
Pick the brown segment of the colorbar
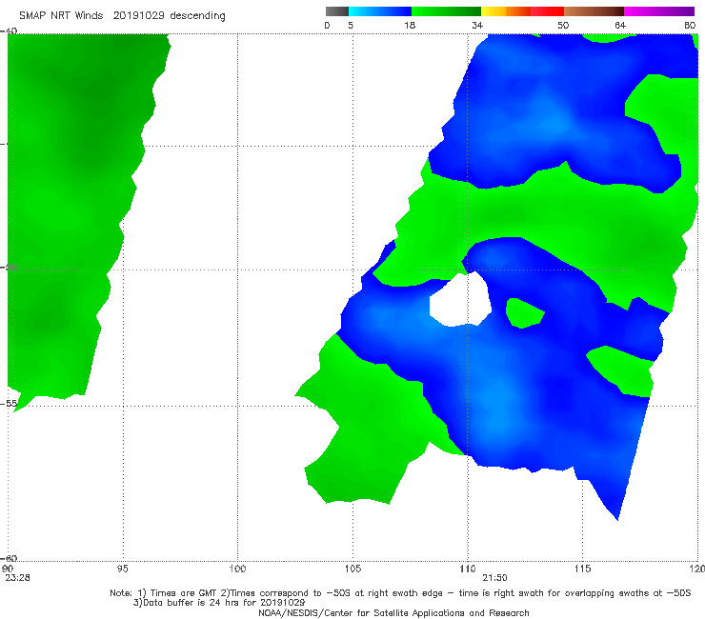pos(594,11)
